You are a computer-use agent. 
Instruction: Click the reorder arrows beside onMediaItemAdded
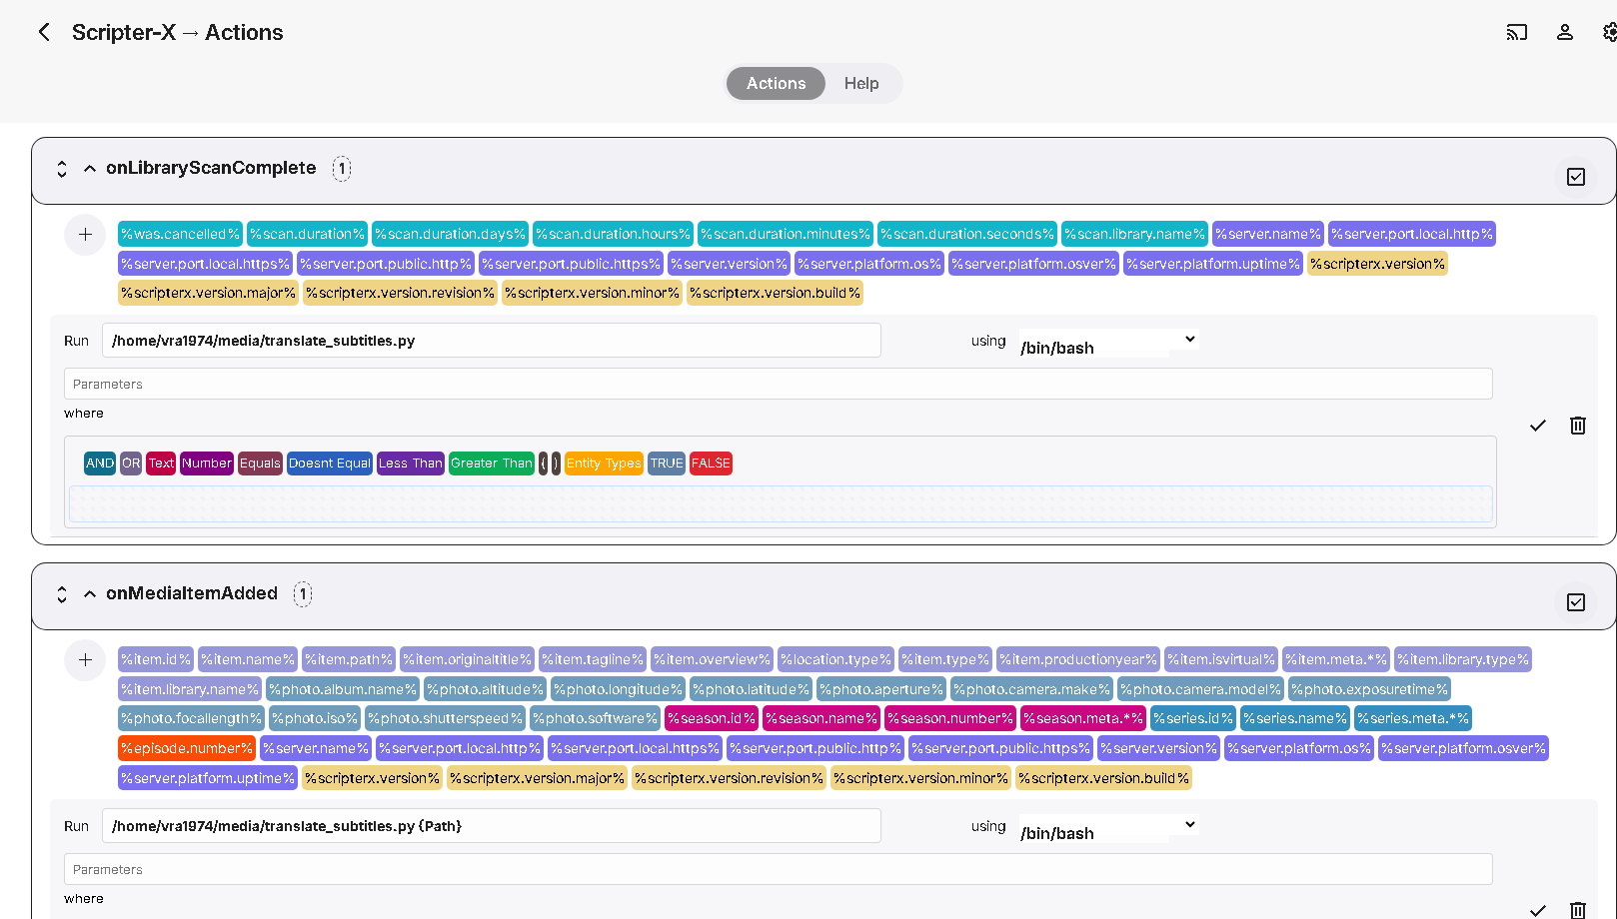click(x=62, y=594)
